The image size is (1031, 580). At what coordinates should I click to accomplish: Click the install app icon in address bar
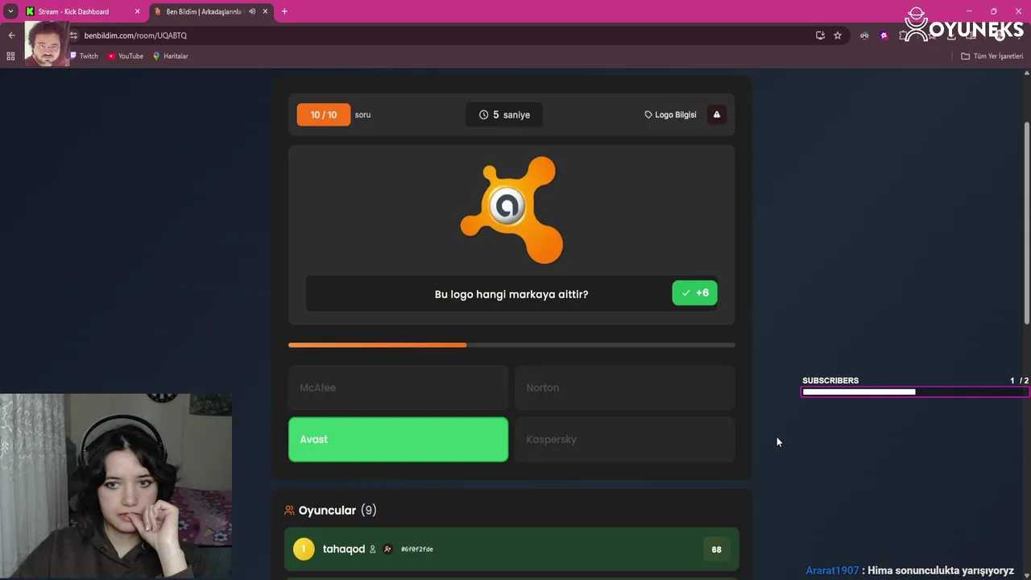pyautogui.click(x=820, y=35)
